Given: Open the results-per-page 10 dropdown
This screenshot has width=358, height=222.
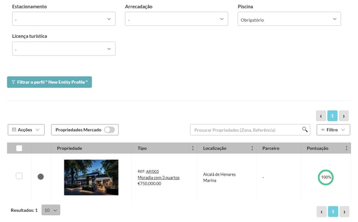Looking at the screenshot, I should pyautogui.click(x=51, y=210).
